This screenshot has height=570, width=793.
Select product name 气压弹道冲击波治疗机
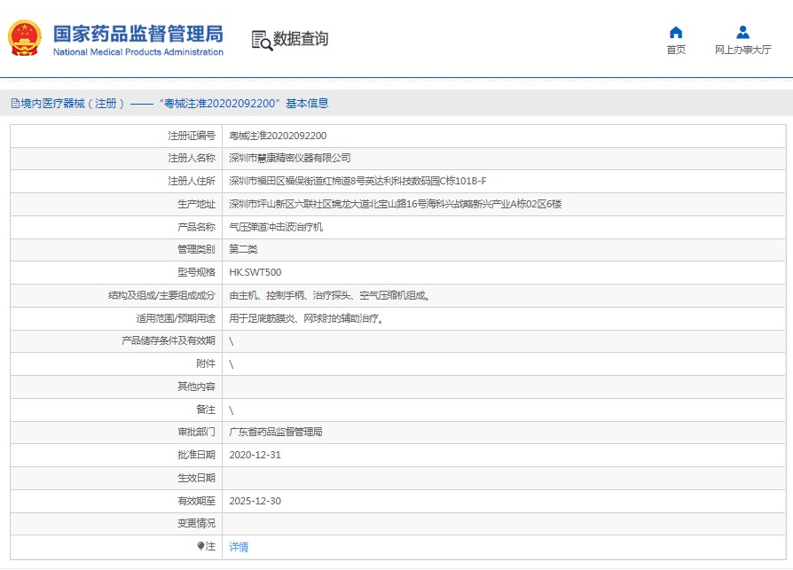point(276,227)
